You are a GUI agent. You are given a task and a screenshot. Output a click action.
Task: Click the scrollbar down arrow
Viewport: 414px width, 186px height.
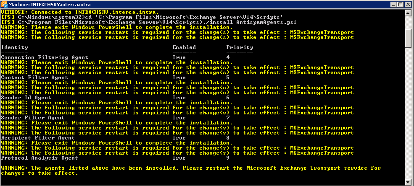click(x=409, y=181)
